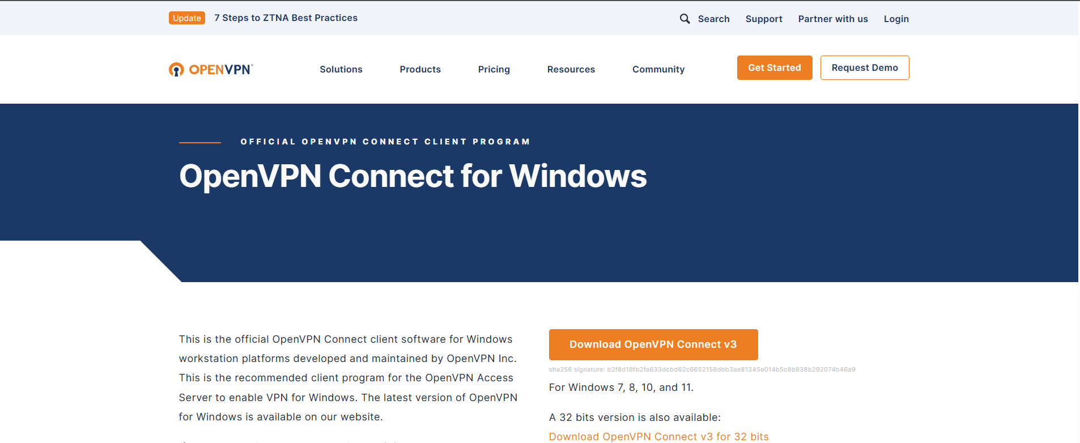Select Pricing in the main navigation

(494, 69)
